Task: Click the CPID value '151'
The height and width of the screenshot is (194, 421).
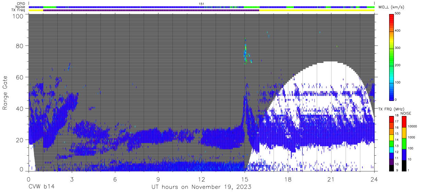Action: [201, 3]
